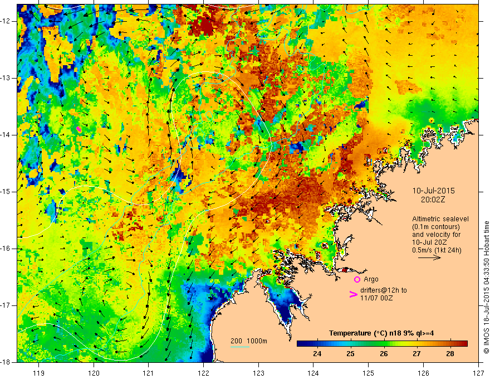The height and width of the screenshot is (379, 490).
Task: Click the IMOS copyright timestamp text
Action: click(486, 287)
